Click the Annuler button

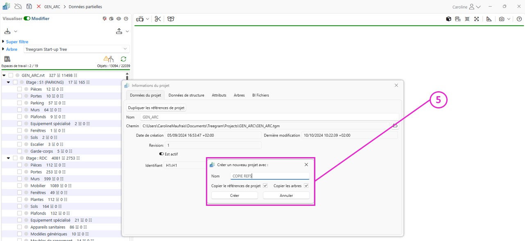click(286, 196)
